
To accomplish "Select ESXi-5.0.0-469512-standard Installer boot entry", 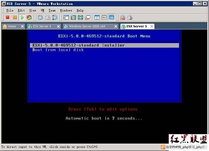I will click(79, 45).
